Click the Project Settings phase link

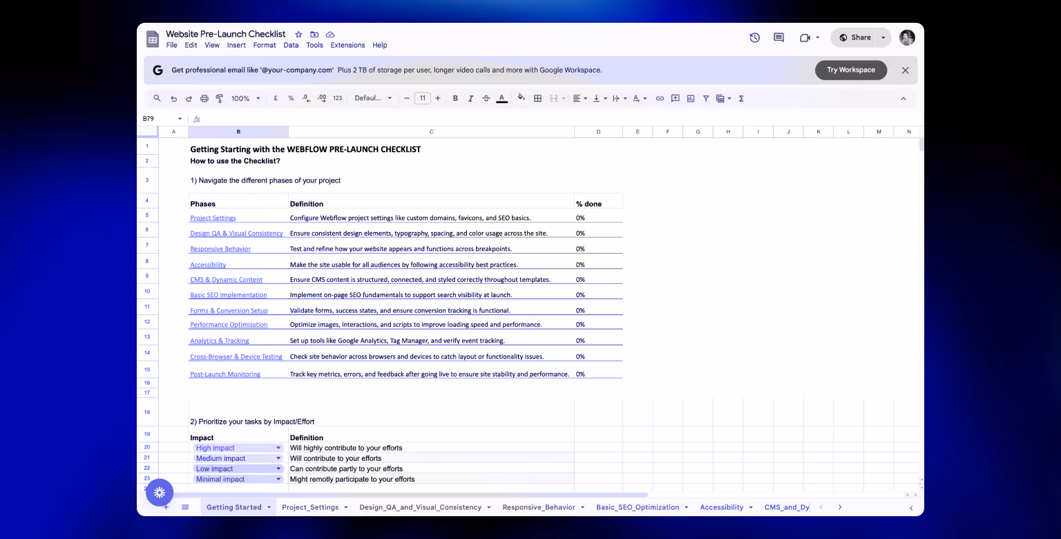[213, 218]
